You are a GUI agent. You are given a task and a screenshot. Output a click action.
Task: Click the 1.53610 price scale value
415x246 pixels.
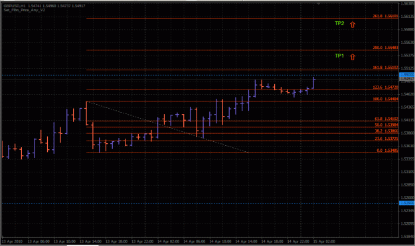[x=408, y=146]
